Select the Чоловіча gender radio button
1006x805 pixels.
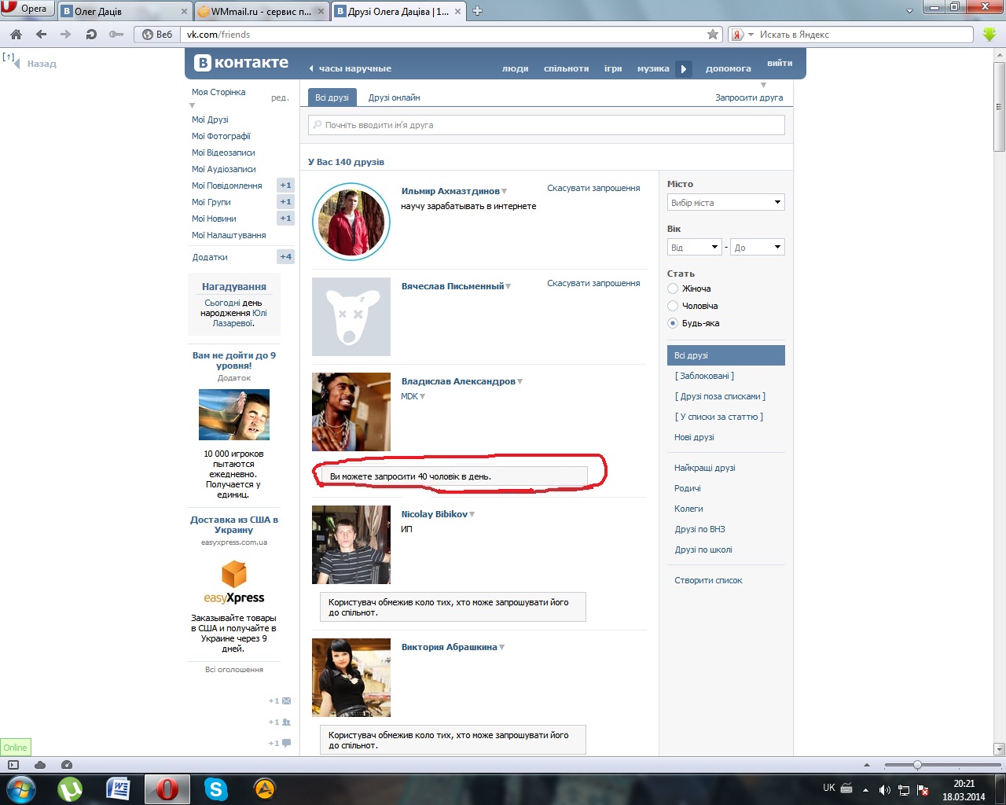click(x=673, y=306)
